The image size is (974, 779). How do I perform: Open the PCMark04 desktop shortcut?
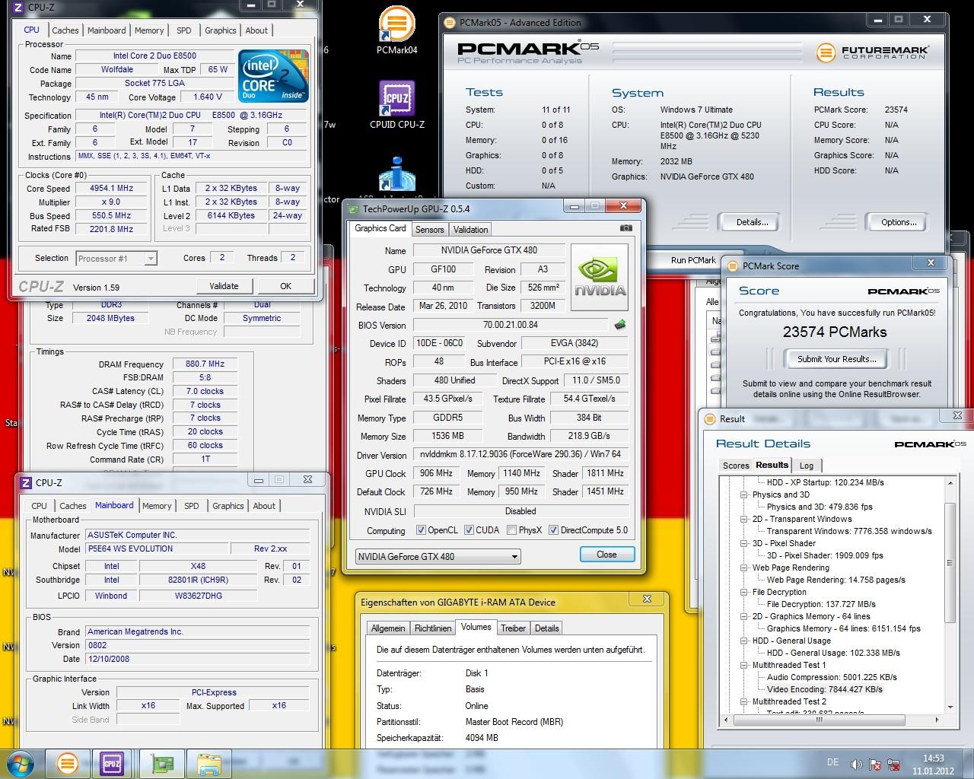[397, 30]
